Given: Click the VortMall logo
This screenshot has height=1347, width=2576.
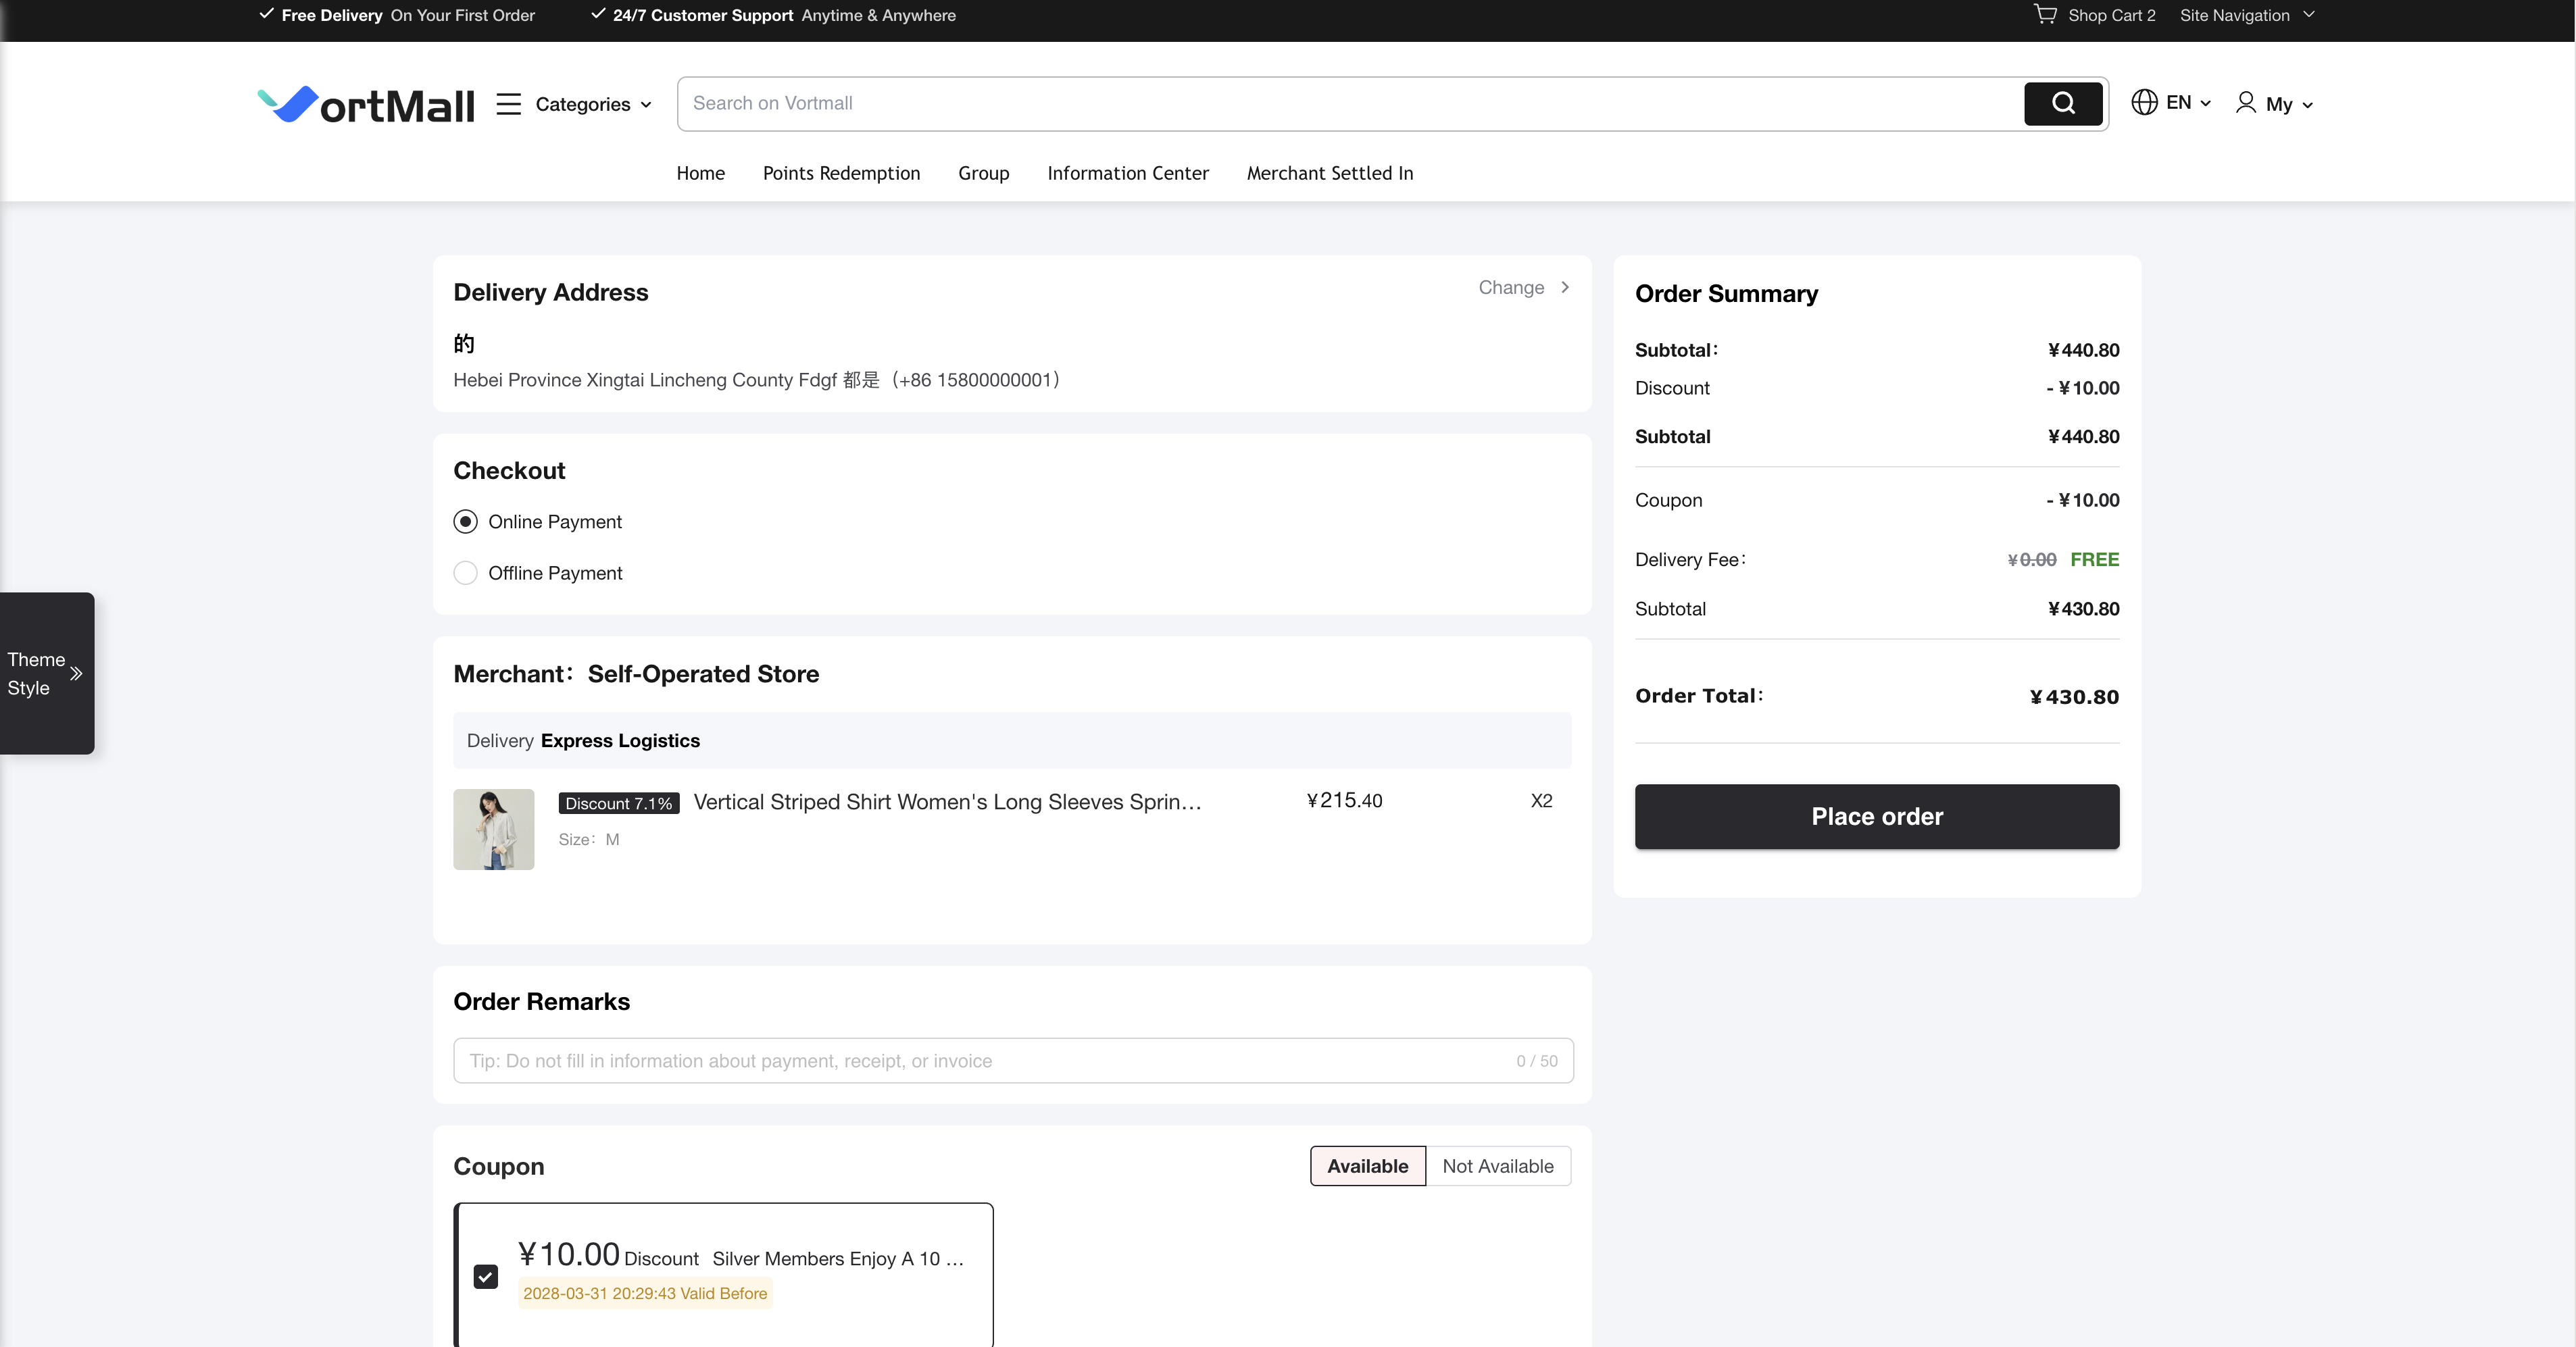Looking at the screenshot, I should (366, 104).
